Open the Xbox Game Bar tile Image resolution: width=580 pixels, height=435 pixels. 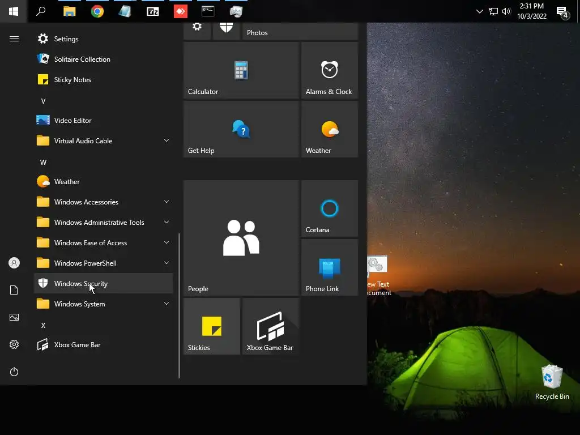click(270, 326)
